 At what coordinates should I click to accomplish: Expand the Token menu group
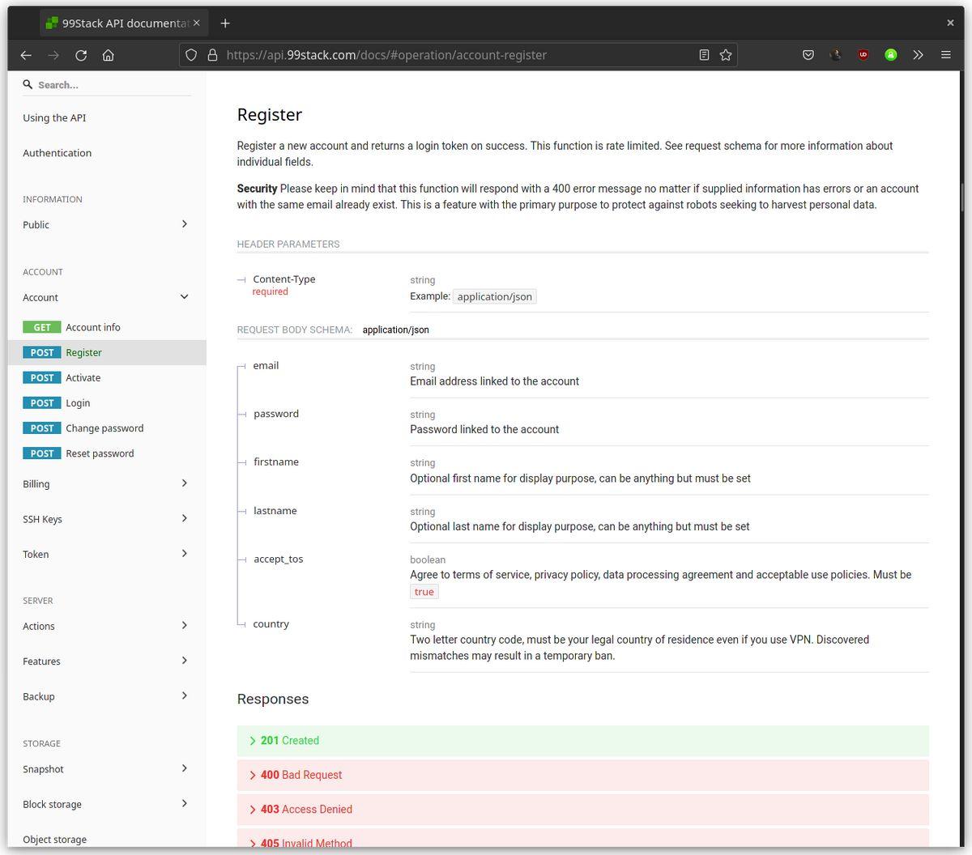tap(107, 554)
